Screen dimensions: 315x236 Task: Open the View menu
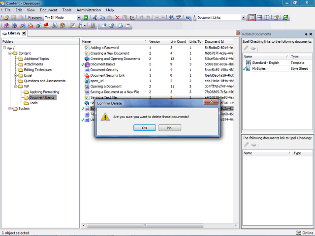click(x=31, y=10)
